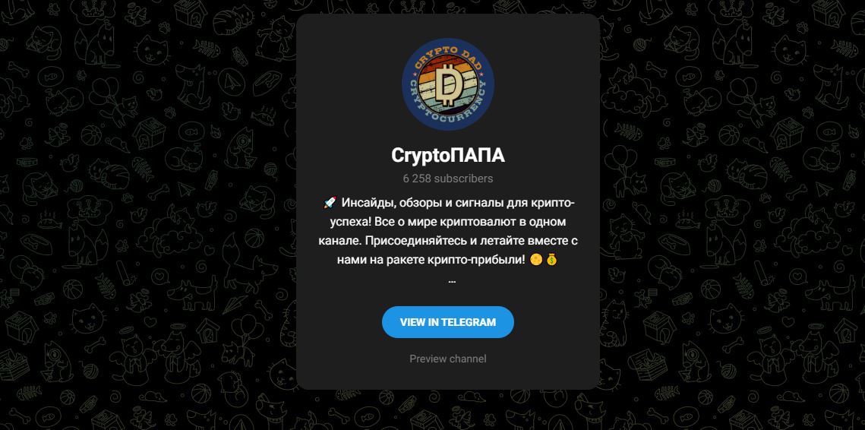The height and width of the screenshot is (430, 865).
Task: Expand the truncated description via the ellipsis
Action: [452, 280]
